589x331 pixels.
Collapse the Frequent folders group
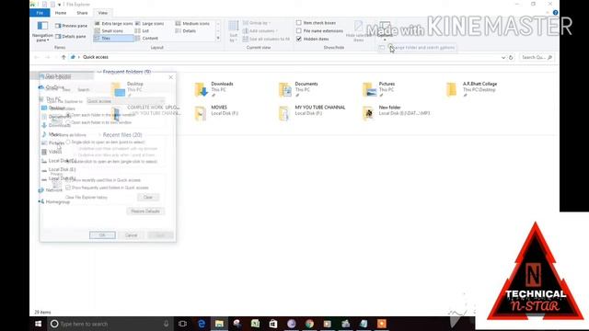click(x=99, y=72)
